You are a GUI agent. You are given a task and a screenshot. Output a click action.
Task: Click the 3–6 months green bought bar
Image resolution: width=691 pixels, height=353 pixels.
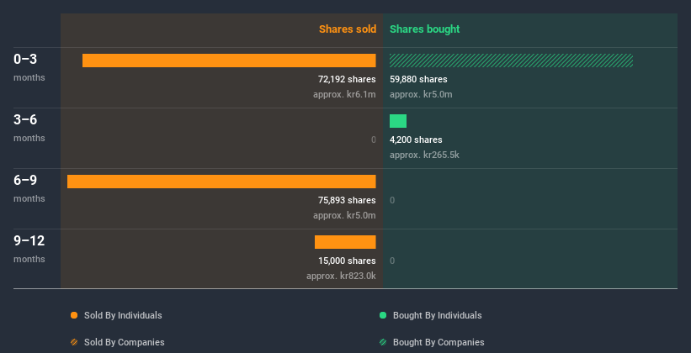pos(398,121)
